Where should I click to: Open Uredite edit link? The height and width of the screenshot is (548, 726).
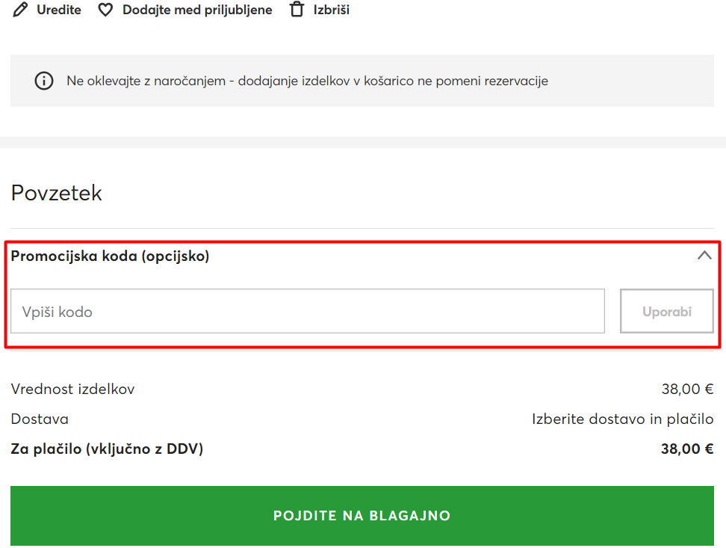[x=59, y=10]
